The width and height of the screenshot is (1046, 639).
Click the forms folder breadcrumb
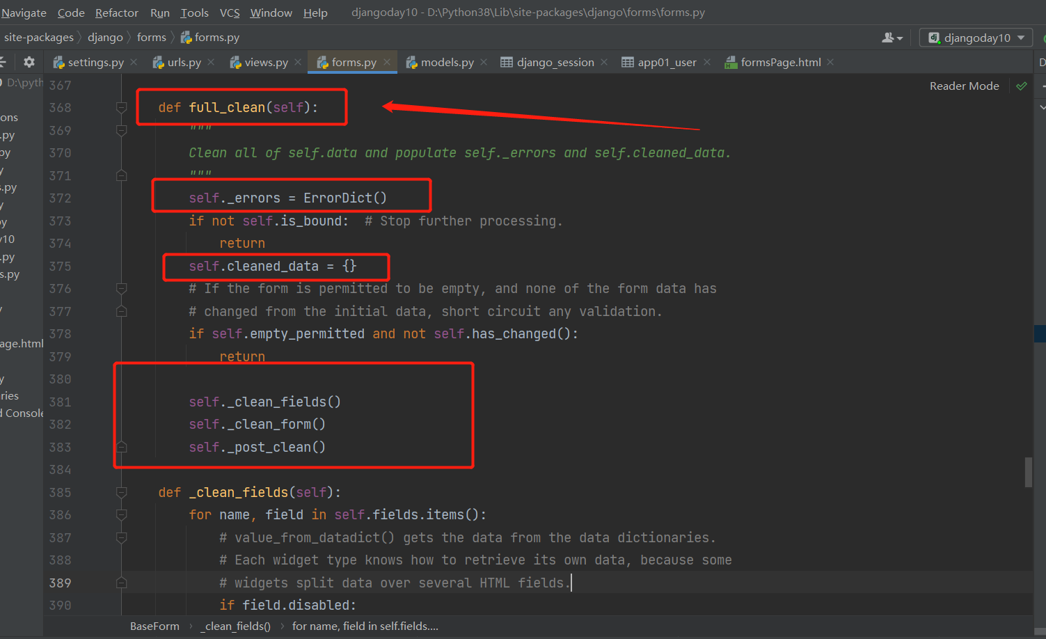(x=152, y=37)
